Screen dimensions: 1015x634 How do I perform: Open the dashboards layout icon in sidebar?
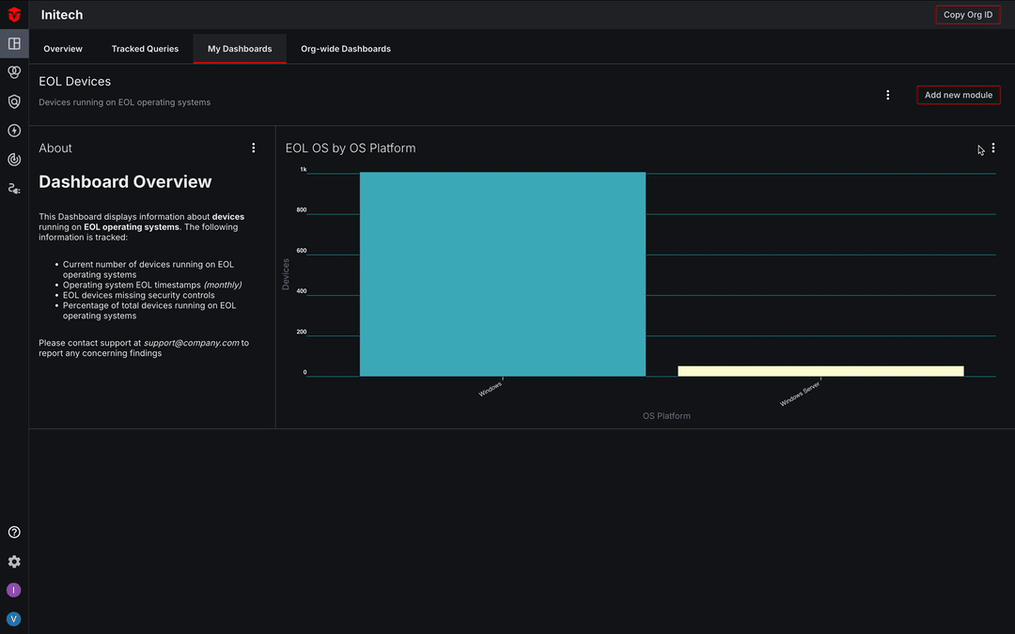[x=14, y=43]
